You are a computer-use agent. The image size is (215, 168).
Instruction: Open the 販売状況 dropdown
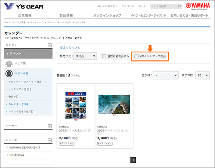click(85, 56)
